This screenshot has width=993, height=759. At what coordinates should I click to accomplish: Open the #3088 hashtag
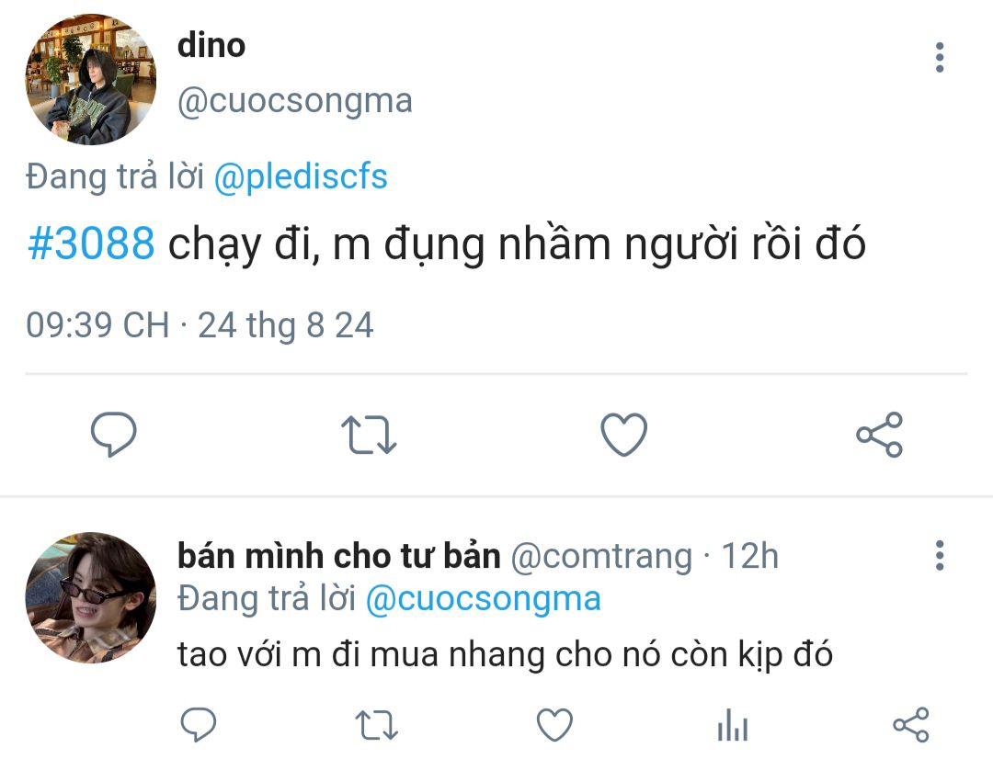91,244
